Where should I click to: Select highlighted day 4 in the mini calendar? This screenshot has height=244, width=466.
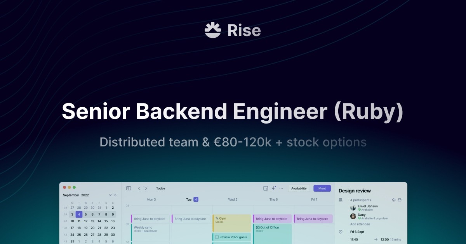click(79, 214)
